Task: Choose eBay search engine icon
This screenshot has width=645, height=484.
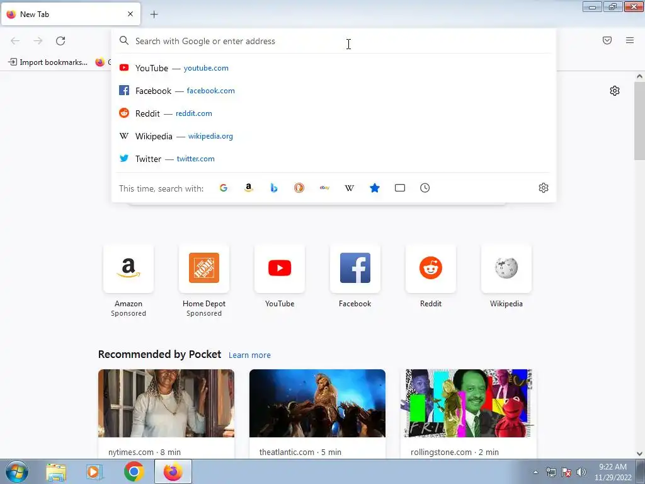Action: [x=324, y=188]
